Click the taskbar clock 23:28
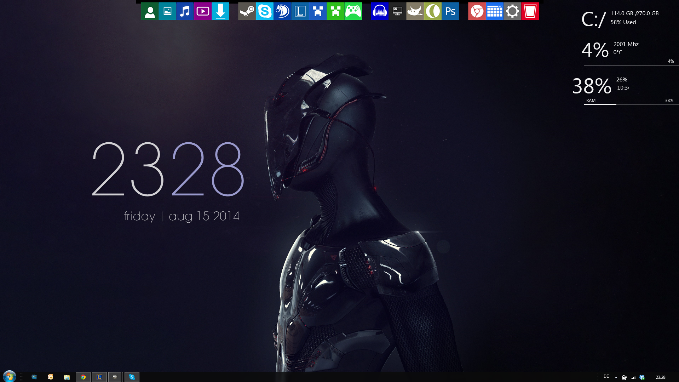 pos(660,377)
